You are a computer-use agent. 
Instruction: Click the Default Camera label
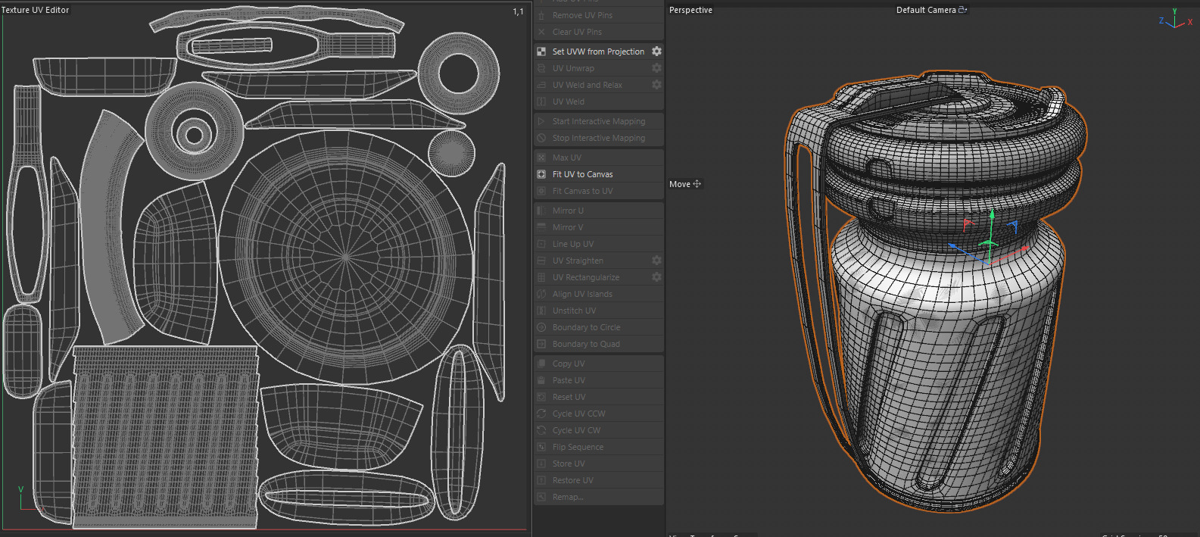click(926, 10)
